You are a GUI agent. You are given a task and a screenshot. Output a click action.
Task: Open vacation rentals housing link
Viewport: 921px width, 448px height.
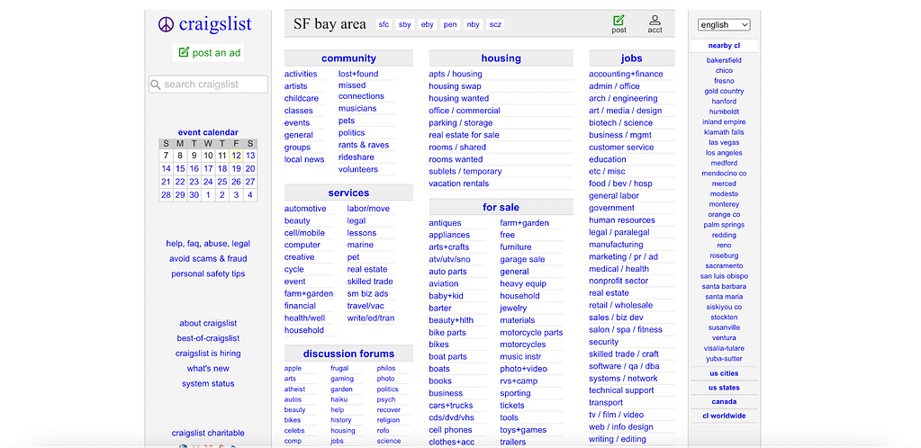pos(459,184)
